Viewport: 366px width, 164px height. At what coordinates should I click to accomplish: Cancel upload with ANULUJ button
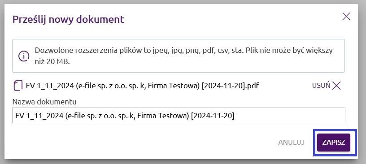(291, 142)
